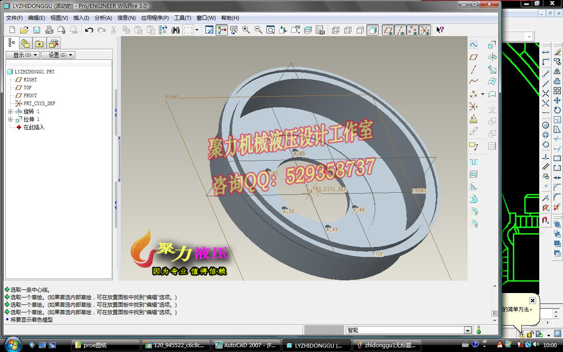Select the Datum Plane tool on right toolbar
This screenshot has width=563, height=352.
(474, 57)
